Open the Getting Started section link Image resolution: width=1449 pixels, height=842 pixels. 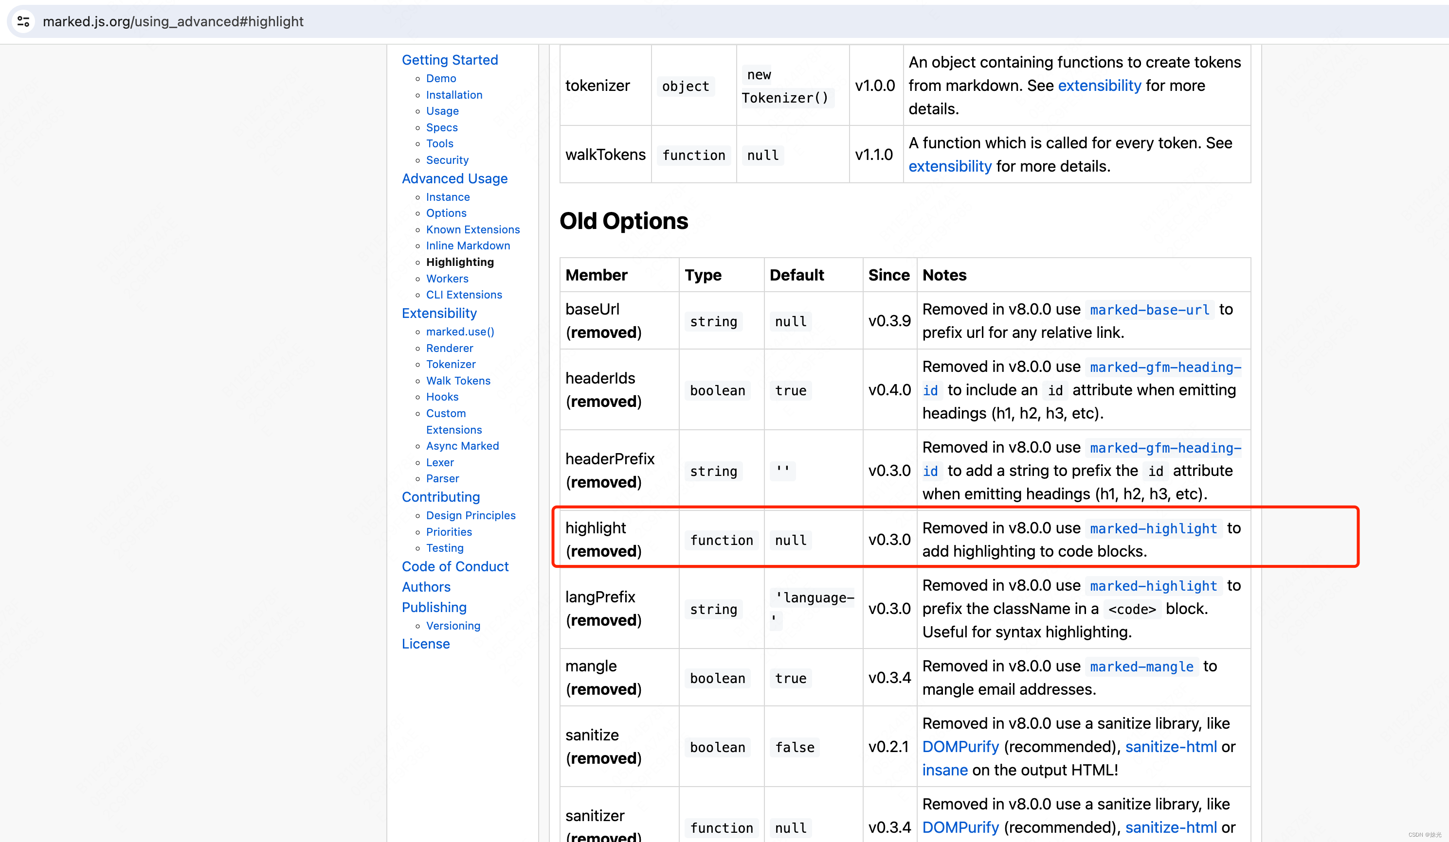(450, 60)
